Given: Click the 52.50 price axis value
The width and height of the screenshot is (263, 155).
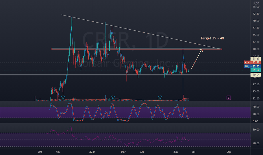Looking at the screenshot, I should click(256, 14).
